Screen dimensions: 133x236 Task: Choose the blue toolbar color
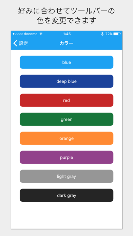tap(66, 62)
